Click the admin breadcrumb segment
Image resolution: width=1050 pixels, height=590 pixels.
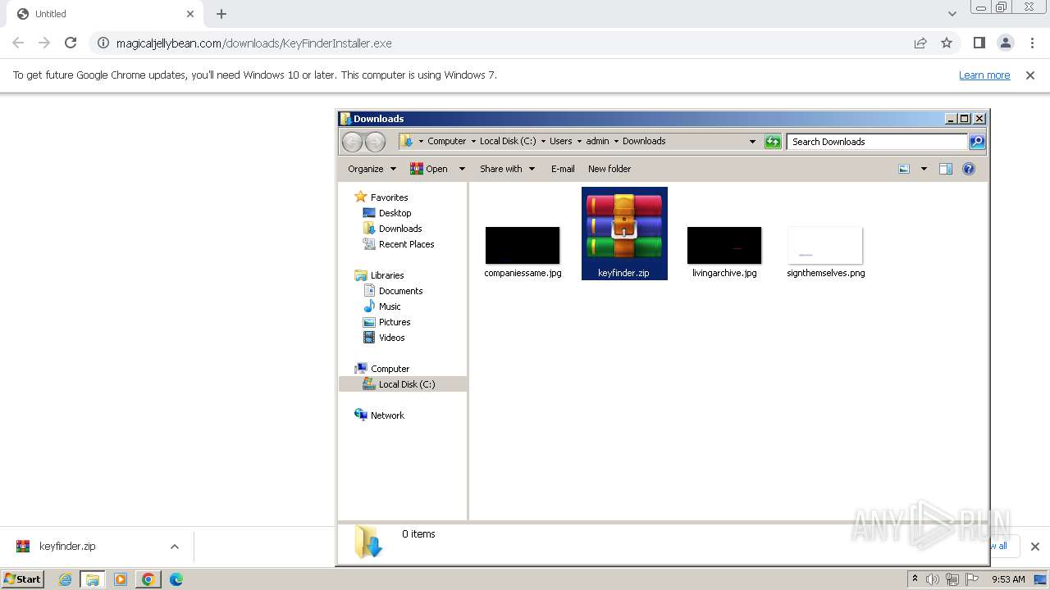597,141
